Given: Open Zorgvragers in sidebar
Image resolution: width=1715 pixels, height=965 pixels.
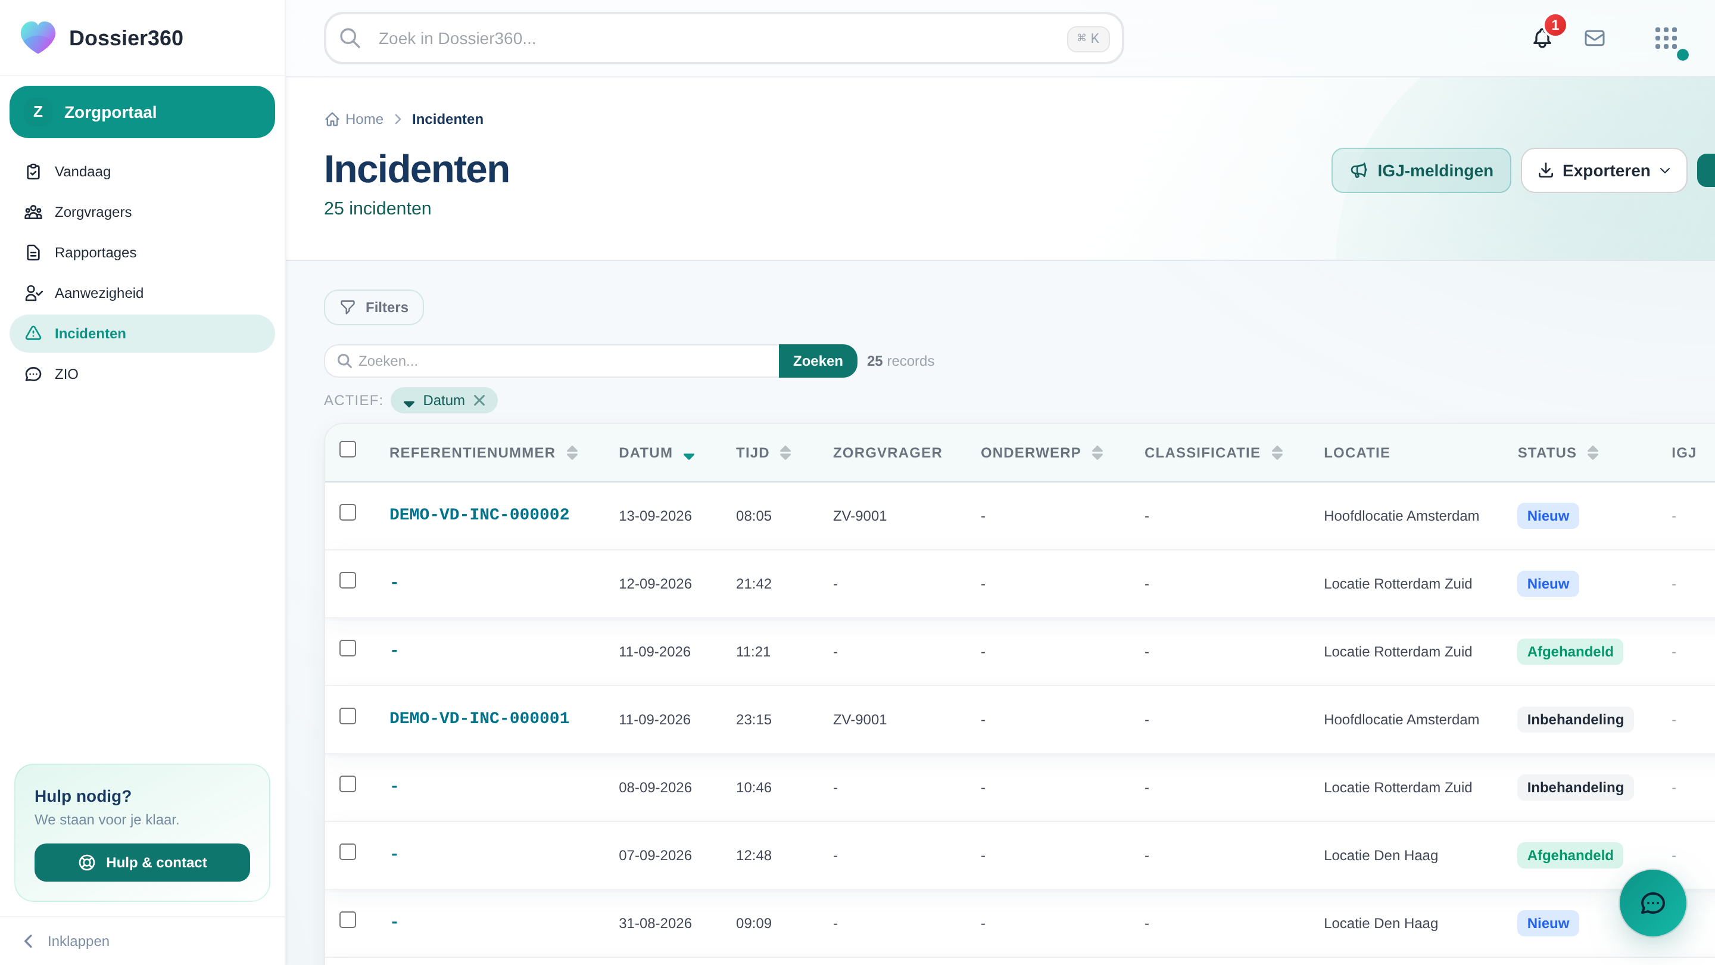Looking at the screenshot, I should click(142, 213).
